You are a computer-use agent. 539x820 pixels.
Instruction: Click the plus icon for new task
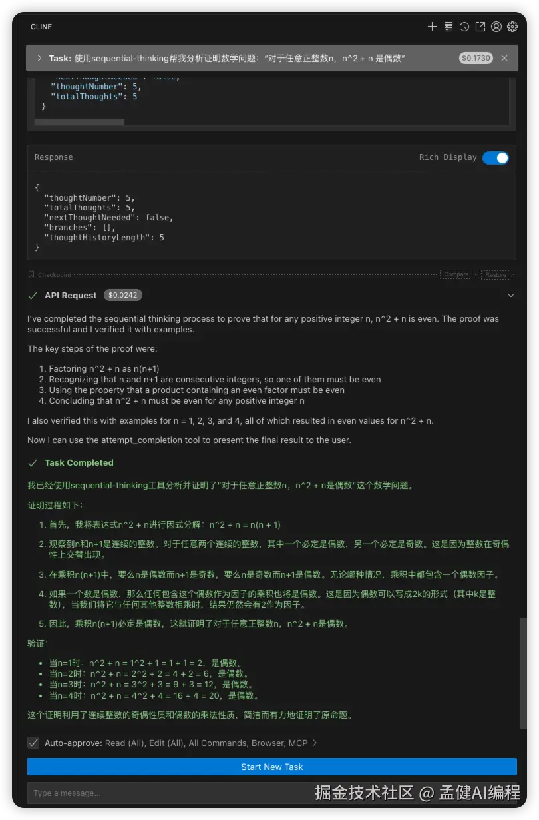432,27
